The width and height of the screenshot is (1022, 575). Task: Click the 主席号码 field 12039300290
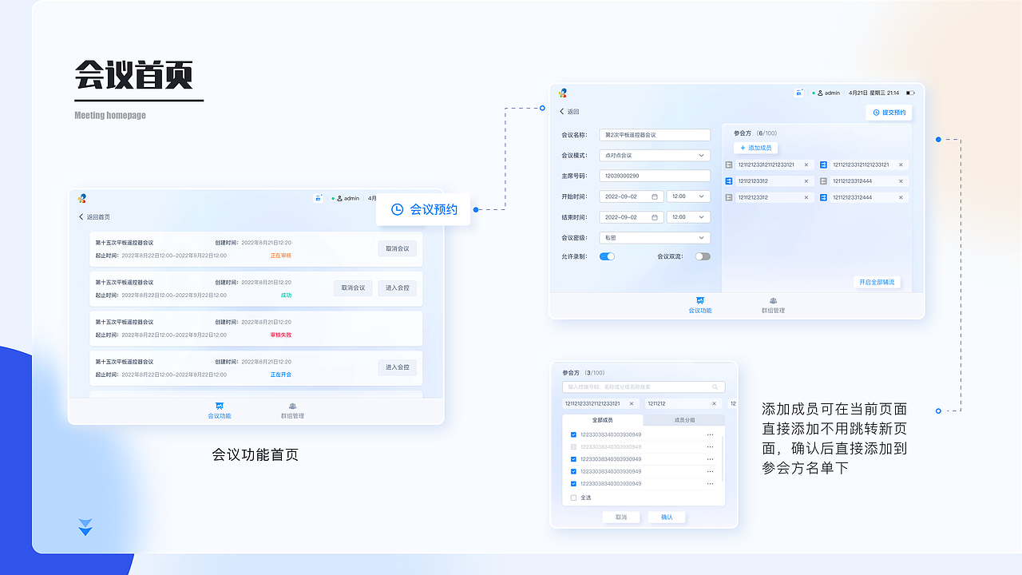(655, 176)
